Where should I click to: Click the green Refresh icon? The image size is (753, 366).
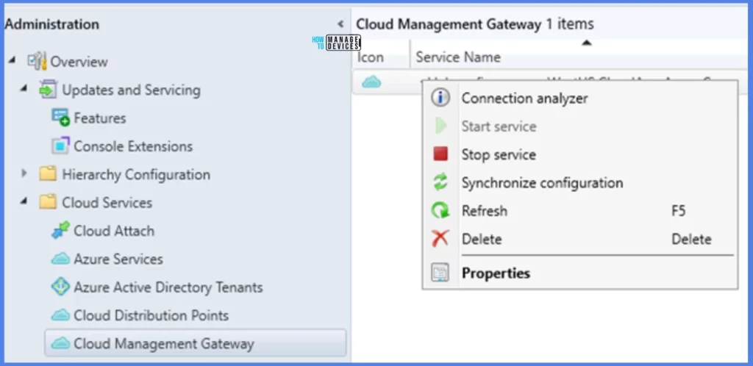(440, 211)
